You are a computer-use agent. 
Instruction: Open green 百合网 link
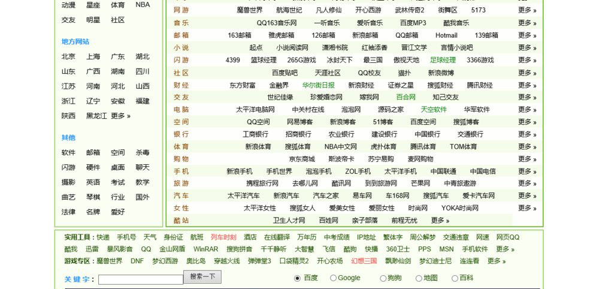coord(406,98)
